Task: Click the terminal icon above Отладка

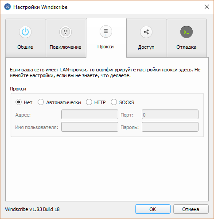Action: tap(187, 32)
